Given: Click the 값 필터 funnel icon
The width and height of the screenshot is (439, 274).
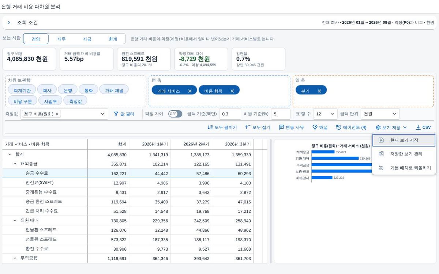Looking at the screenshot, I should click(x=116, y=114).
